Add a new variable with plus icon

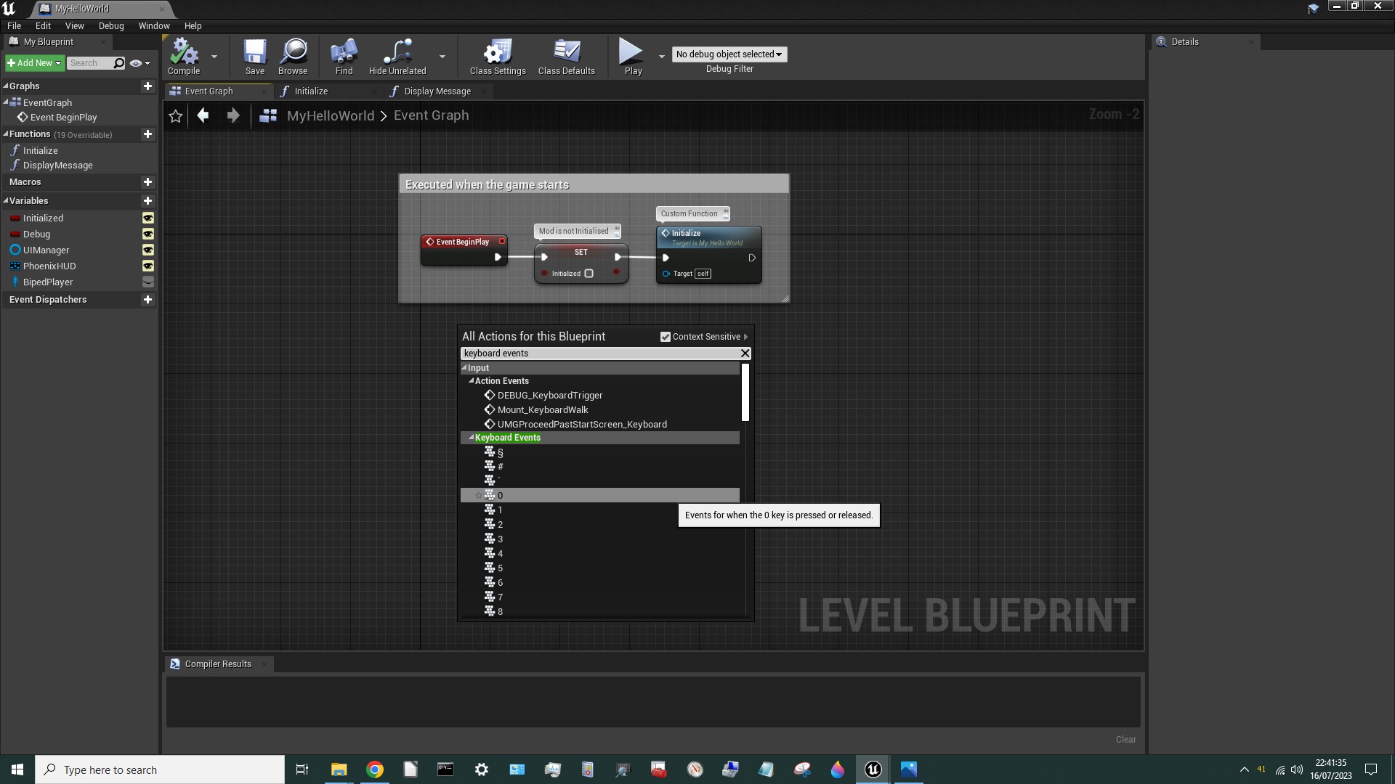pyautogui.click(x=147, y=201)
